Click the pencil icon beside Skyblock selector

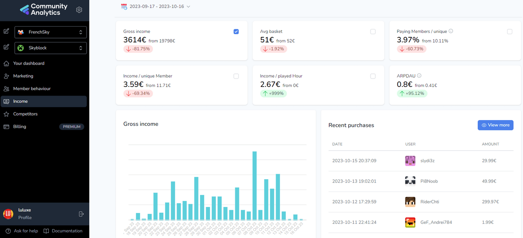point(6,47)
